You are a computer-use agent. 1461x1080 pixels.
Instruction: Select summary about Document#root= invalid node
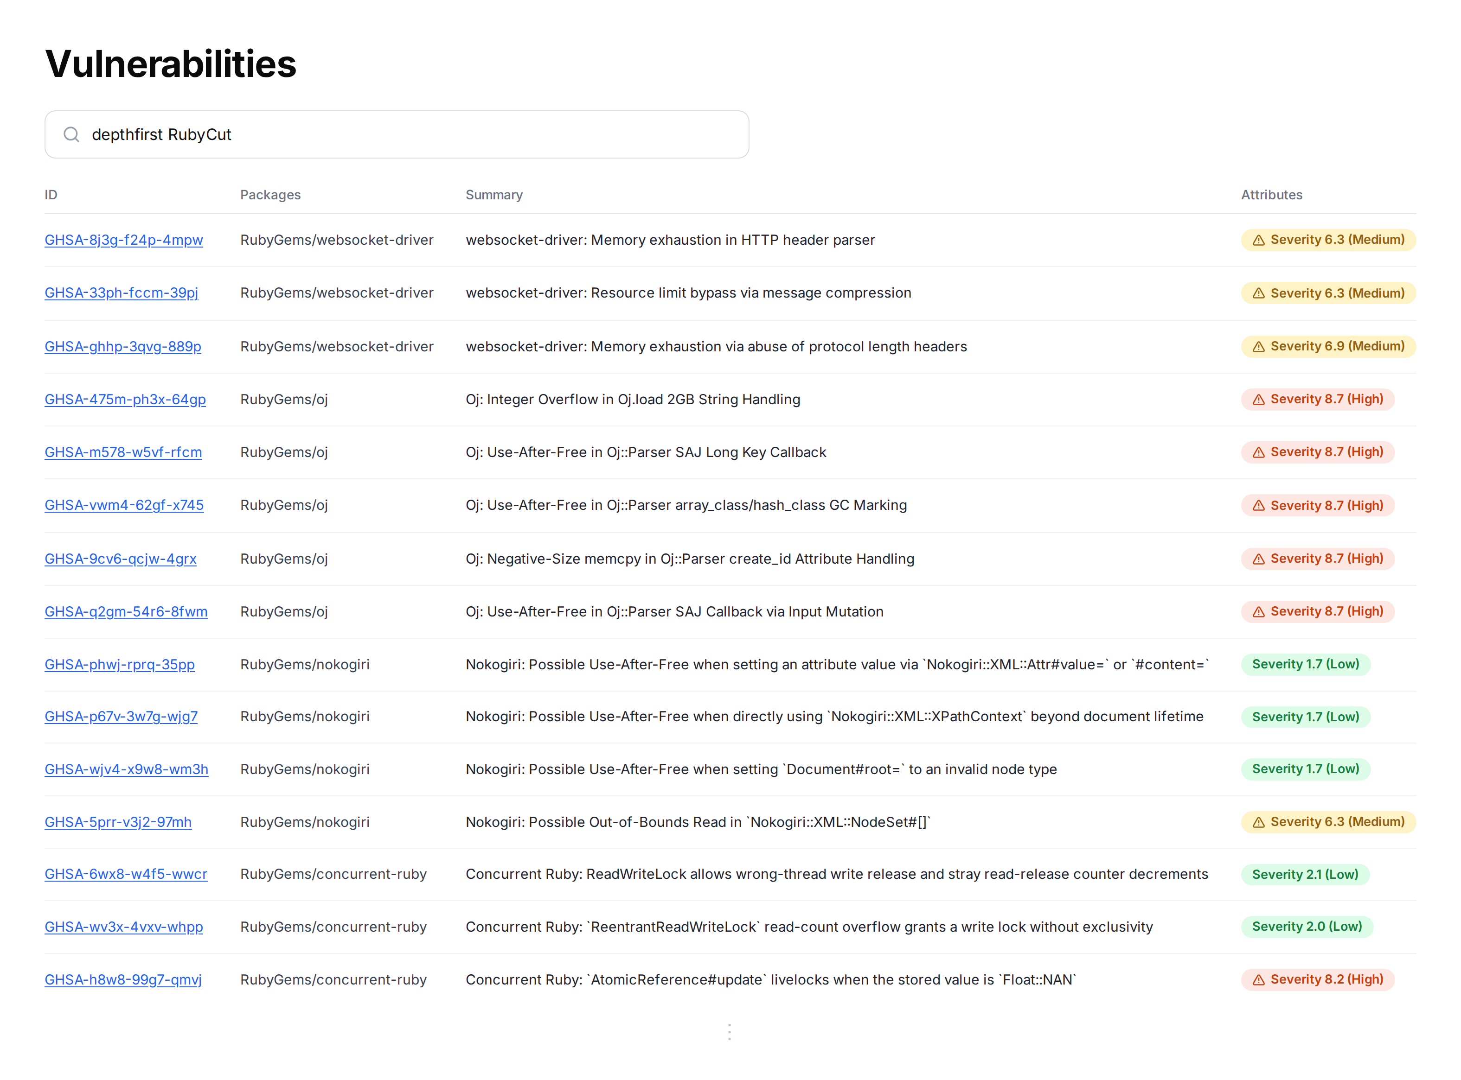pos(761,769)
